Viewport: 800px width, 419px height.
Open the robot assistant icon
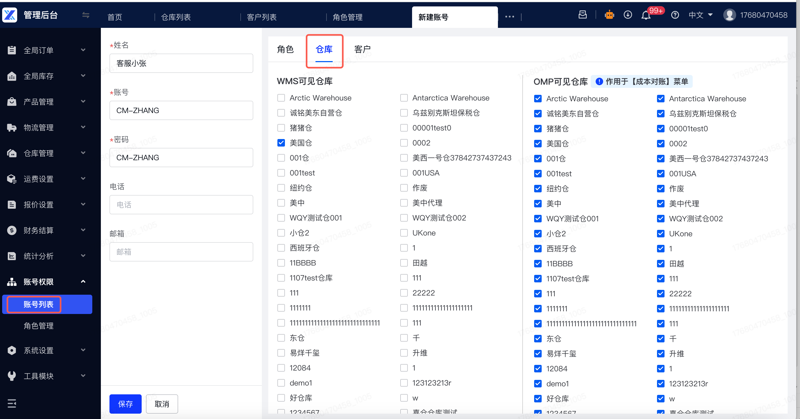pos(609,15)
